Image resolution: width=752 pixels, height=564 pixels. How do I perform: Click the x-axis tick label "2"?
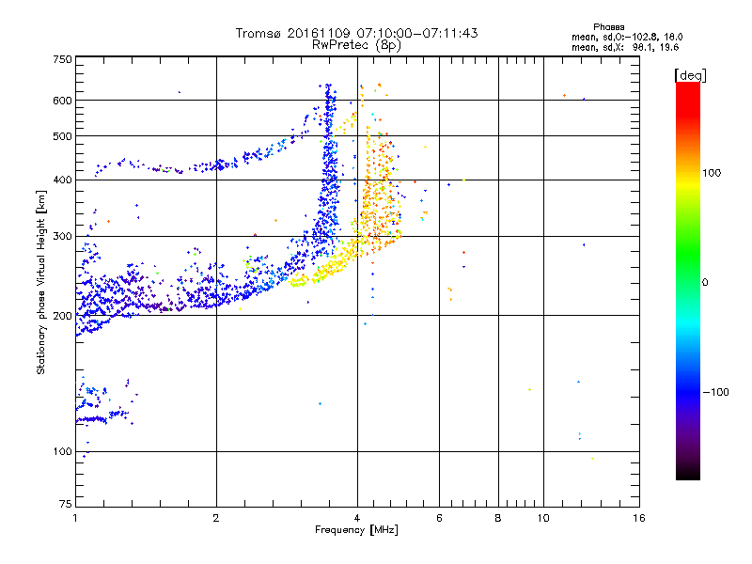(216, 518)
